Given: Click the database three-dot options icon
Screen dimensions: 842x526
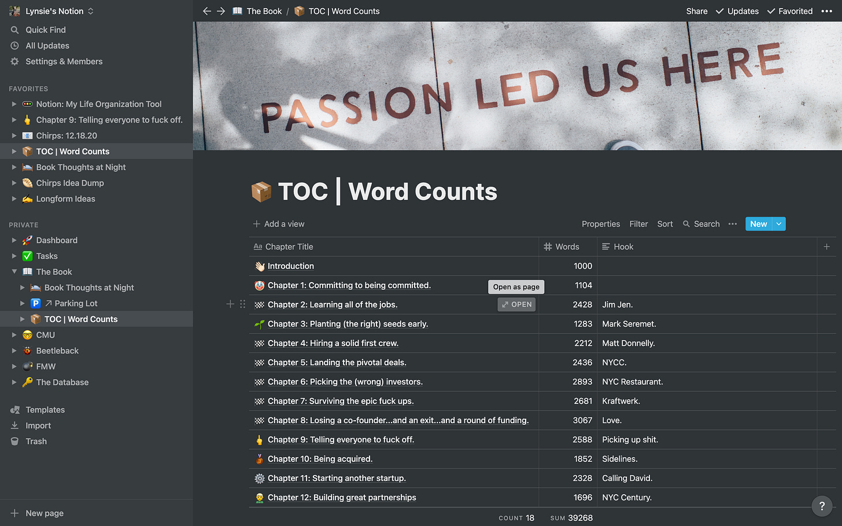Looking at the screenshot, I should (733, 224).
